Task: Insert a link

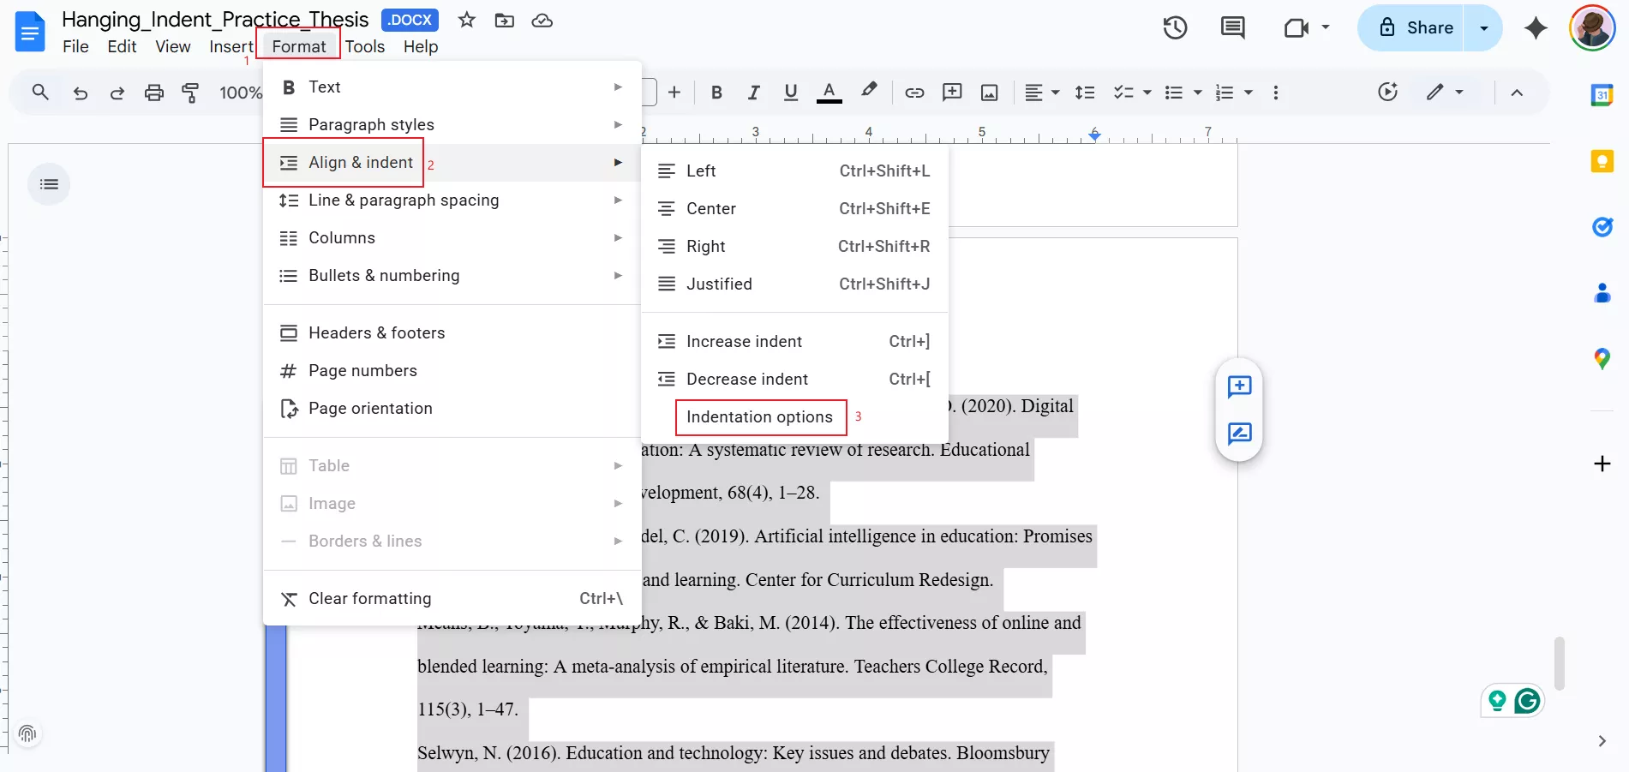Action: [x=914, y=93]
